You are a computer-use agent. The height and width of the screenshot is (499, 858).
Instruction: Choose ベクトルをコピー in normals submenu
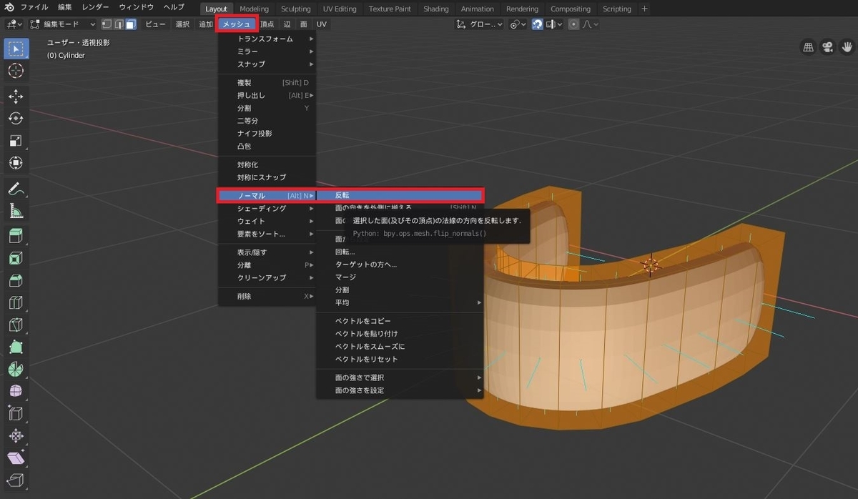[400, 321]
